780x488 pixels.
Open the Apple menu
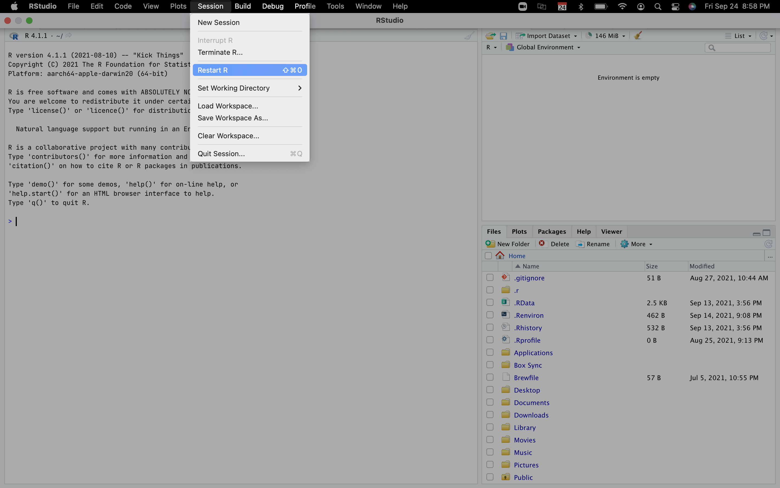[x=14, y=6]
